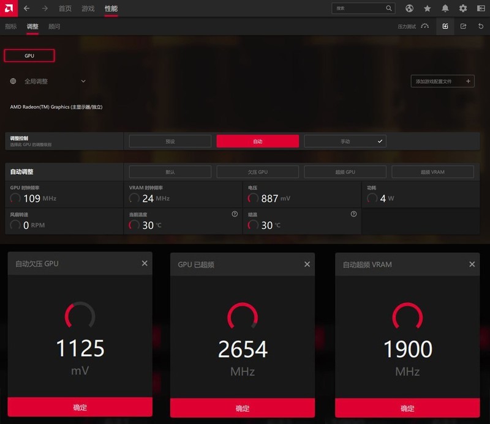Confirm 确定 in GPU 已超频 dialog

243,407
